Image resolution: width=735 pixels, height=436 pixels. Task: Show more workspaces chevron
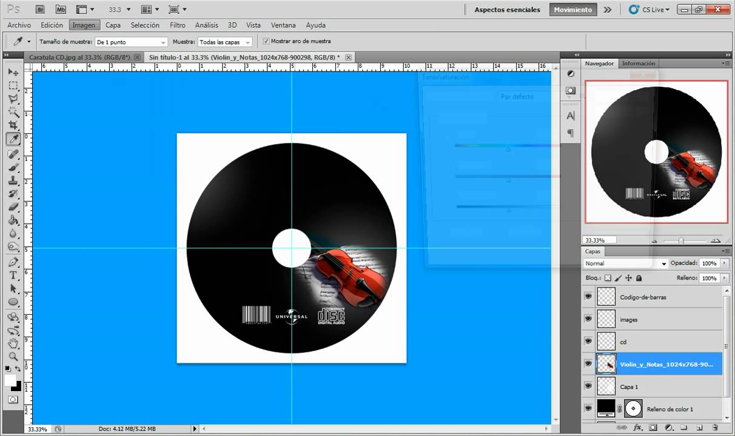point(607,10)
